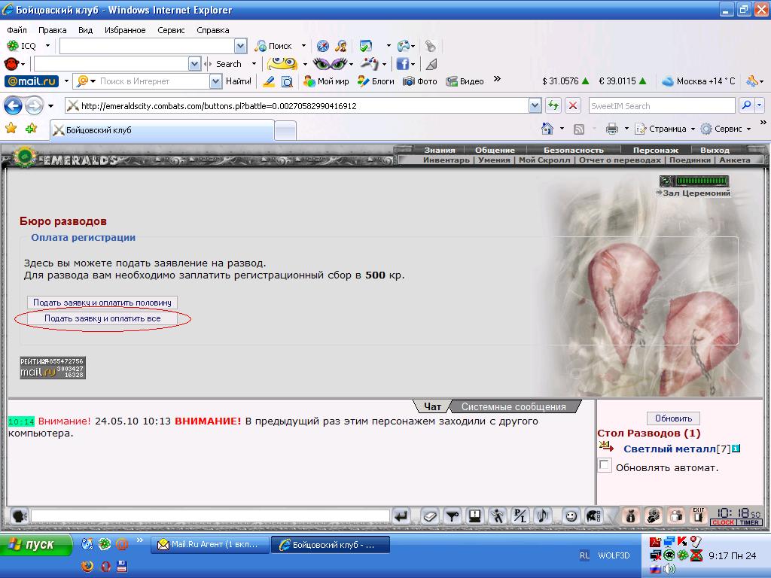771x578 pixels.
Task: Open the пуск Start button
Action: point(35,545)
